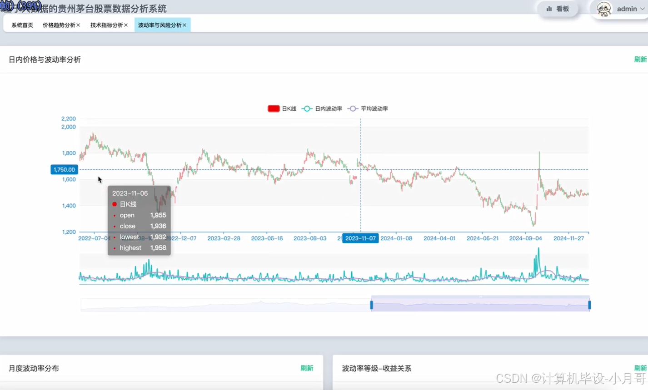Click the 2024-01-08 x-axis date label
Image resolution: width=648 pixels, height=390 pixels.
click(396, 238)
